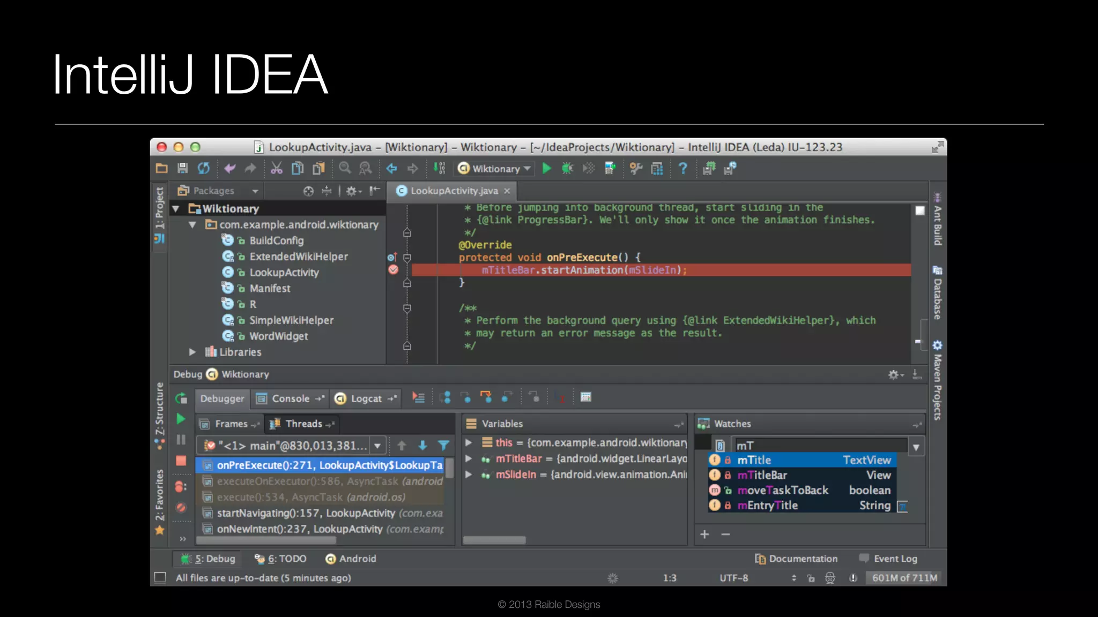
Task: Click the Debug bug icon in toolbar
Action: 567,169
